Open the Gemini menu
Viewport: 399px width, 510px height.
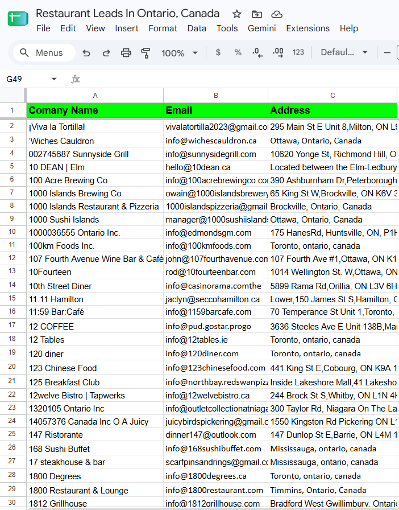coord(261,28)
